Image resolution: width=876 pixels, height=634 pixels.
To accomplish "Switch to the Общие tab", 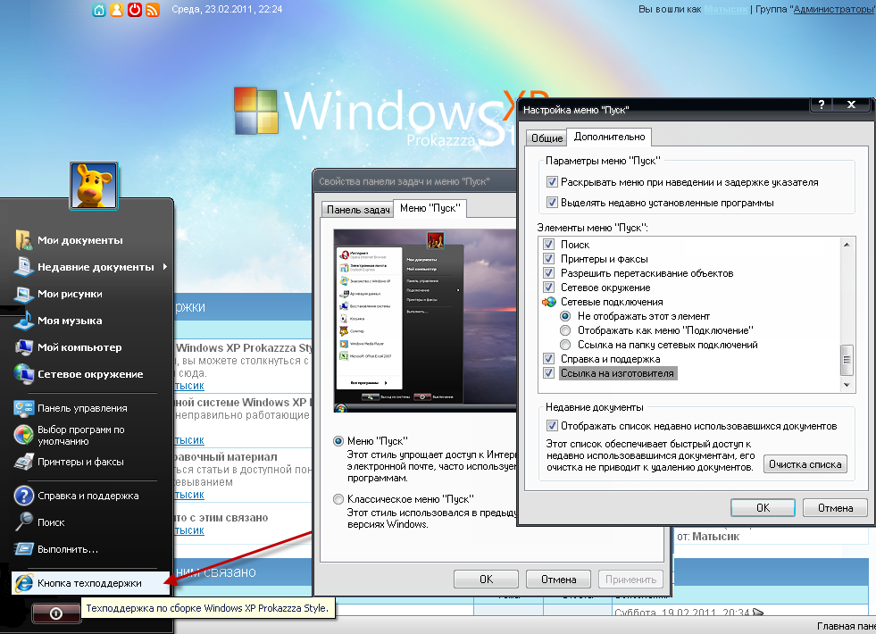I will coord(546,138).
